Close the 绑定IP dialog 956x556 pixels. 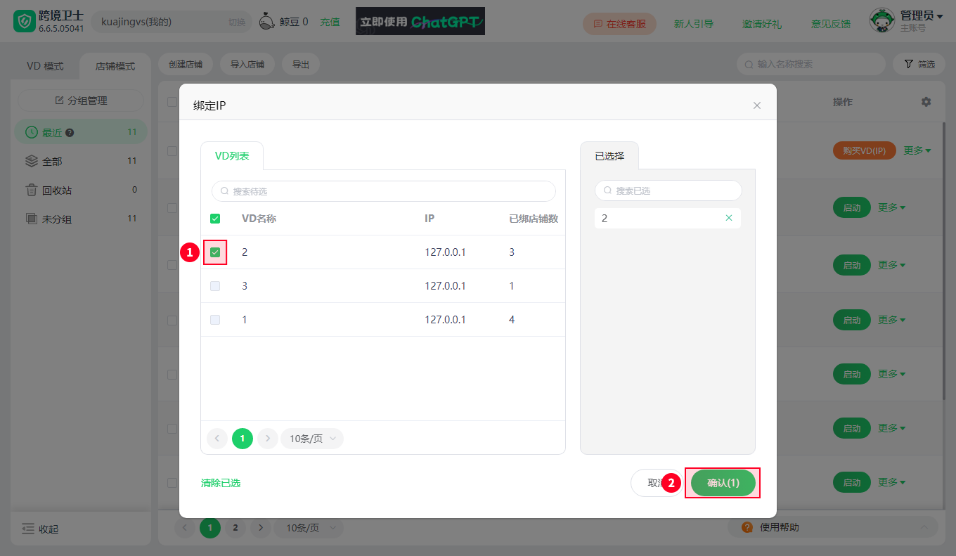coord(757,105)
